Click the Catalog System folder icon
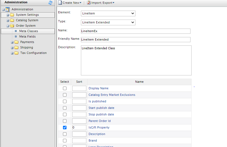 click(x=12, y=20)
